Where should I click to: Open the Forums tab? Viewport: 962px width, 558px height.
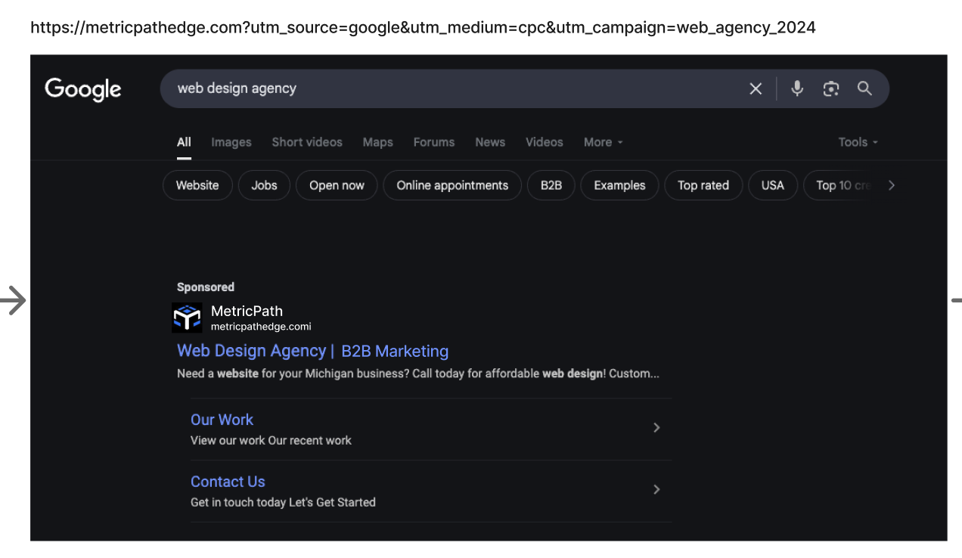[434, 142]
